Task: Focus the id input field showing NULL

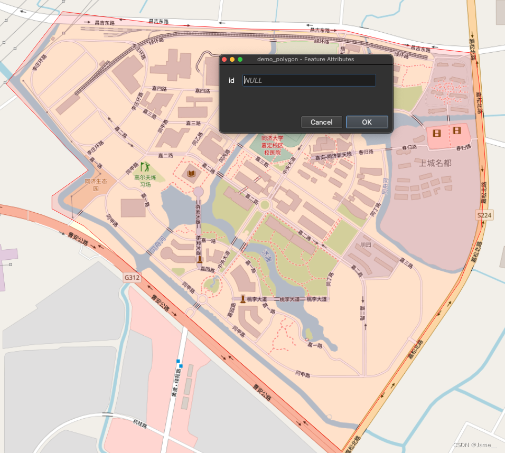Action: point(309,80)
